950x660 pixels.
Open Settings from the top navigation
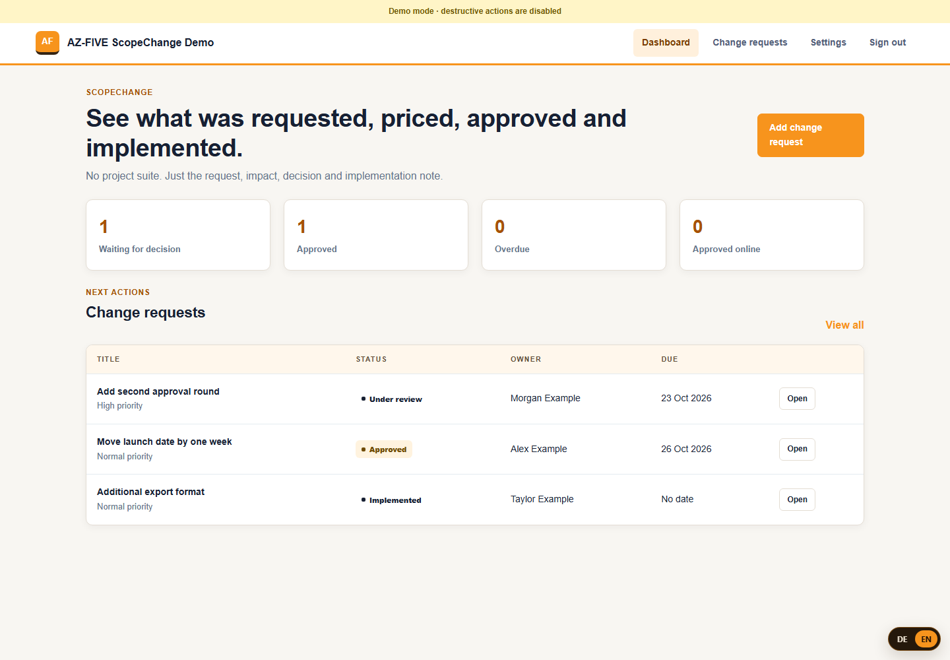pyautogui.click(x=829, y=42)
